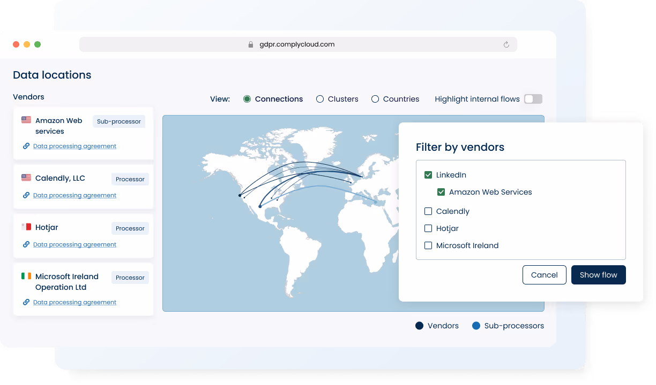Click the 'Vendors' sidebar heading
Viewport: 656px width, 385px height.
[x=28, y=97]
